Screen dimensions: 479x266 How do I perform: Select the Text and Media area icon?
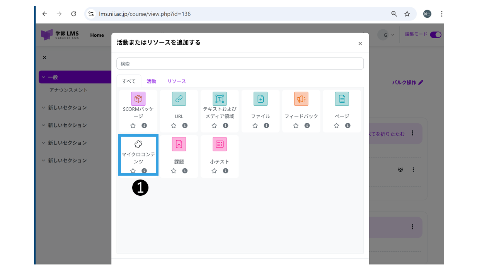pyautogui.click(x=219, y=99)
